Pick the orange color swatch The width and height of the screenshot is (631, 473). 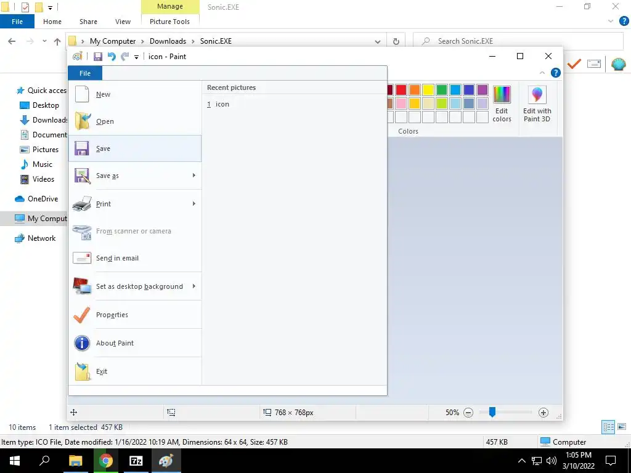(415, 90)
